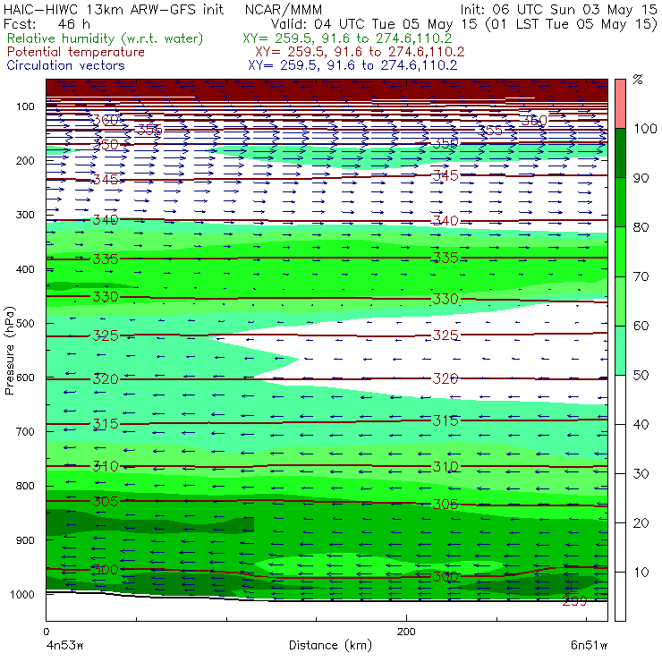
Task: Click the 'HAIC-HIWC 13km ARW-GFS init' title
Action: coord(114,10)
